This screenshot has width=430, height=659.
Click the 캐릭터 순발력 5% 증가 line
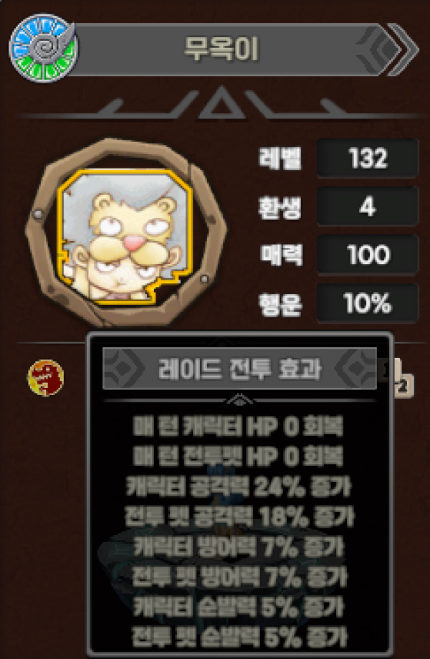[x=239, y=607]
